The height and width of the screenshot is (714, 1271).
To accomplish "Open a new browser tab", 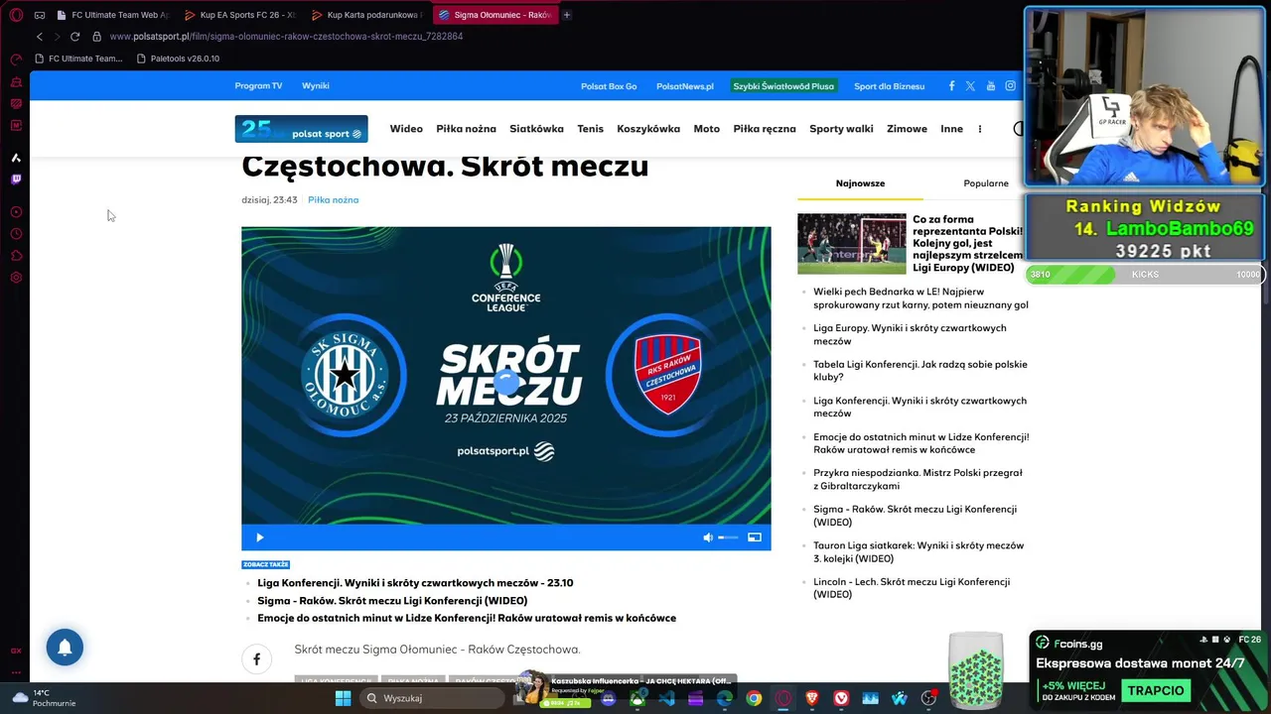I will [x=567, y=15].
